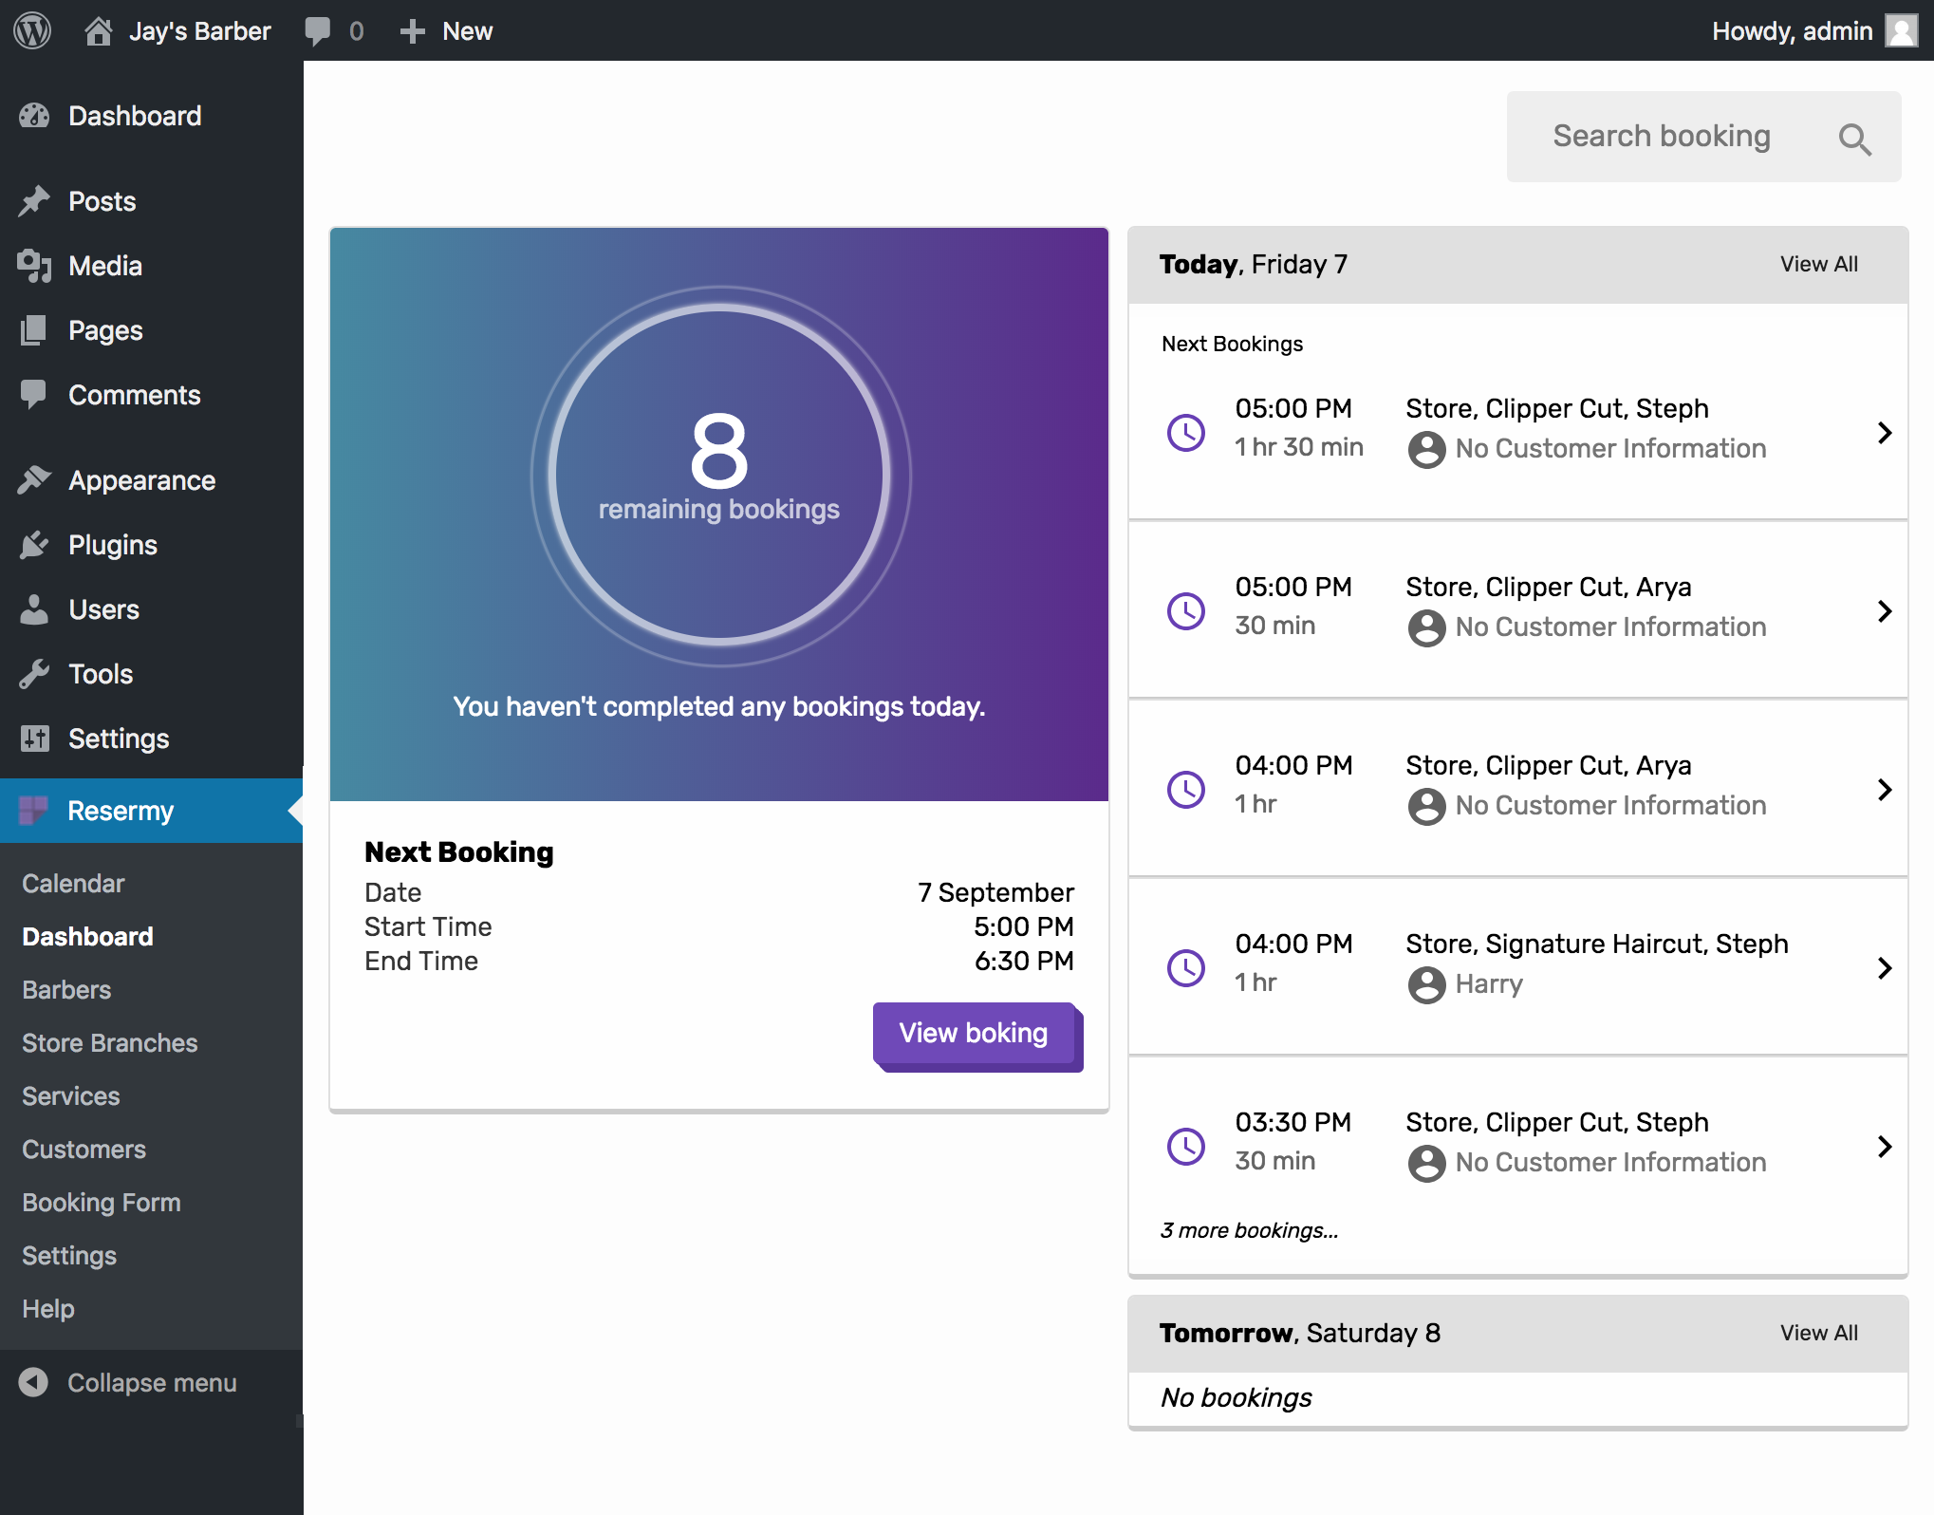Click the Resermy plugin icon

(x=34, y=811)
